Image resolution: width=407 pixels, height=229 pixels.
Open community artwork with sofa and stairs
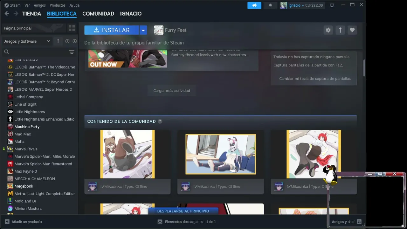coord(221,154)
